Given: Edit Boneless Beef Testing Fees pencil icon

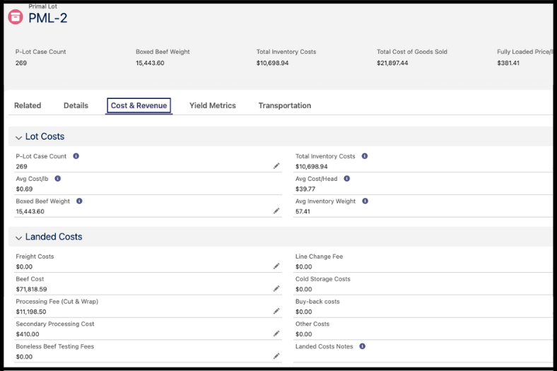Looking at the screenshot, I should point(276,356).
